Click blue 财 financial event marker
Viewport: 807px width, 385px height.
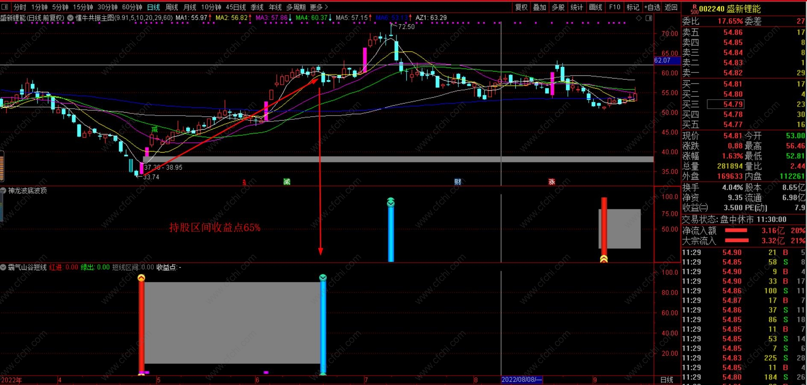(x=458, y=182)
